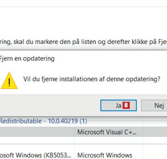Click the empty row beneath the highlighted update
The width and height of the screenshot is (167, 159).
pyautogui.click(x=83, y=141)
